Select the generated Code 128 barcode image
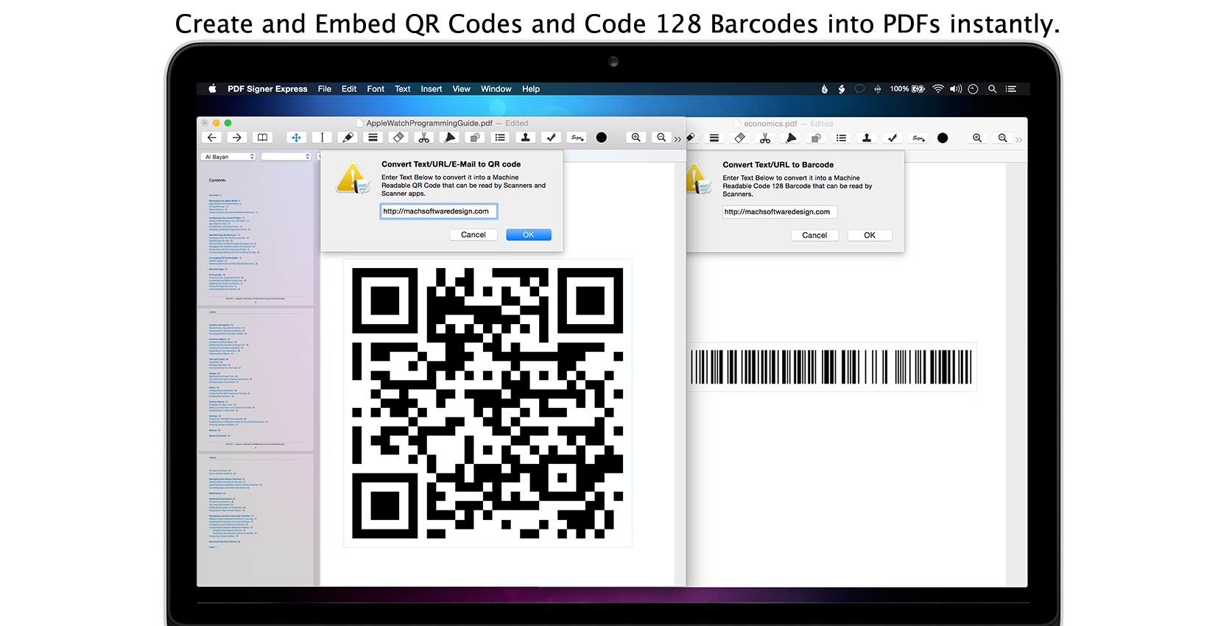Viewport: 1215px width, 626px height. tap(831, 367)
